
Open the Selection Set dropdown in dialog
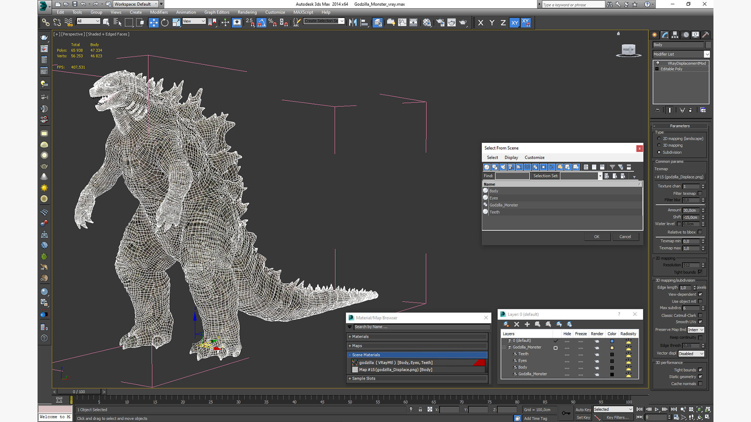coord(600,176)
